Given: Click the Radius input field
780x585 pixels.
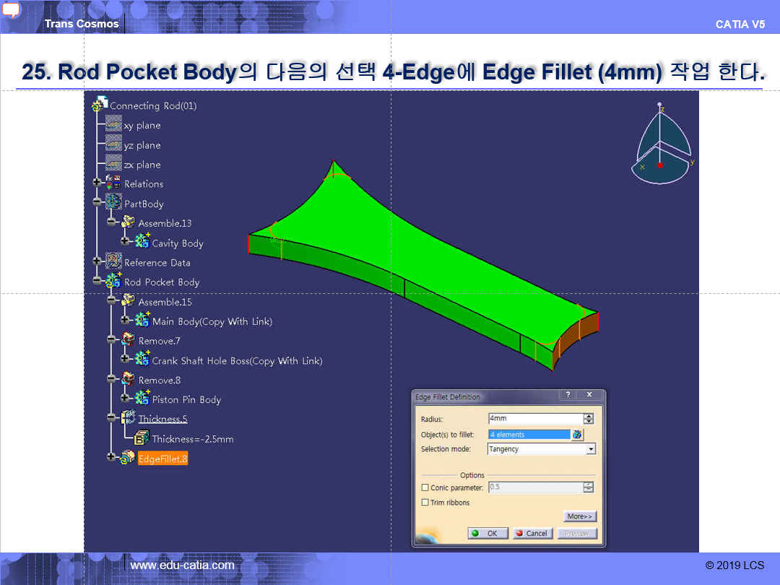Looking at the screenshot, I should (x=534, y=419).
